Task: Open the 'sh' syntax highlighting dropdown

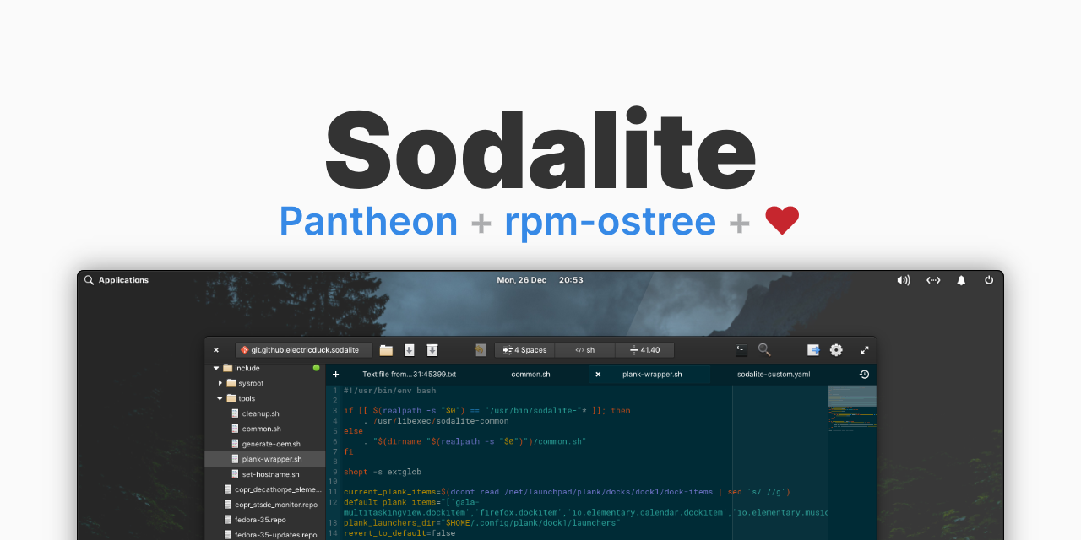Action: click(x=584, y=349)
